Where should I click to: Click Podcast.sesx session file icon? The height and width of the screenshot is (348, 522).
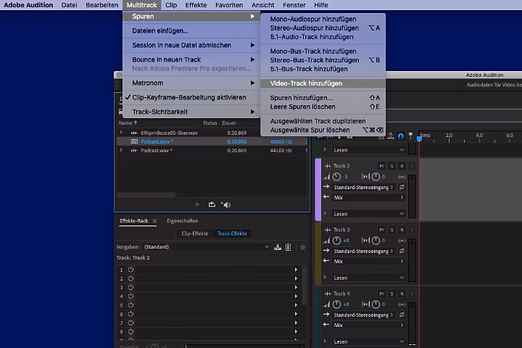click(134, 141)
